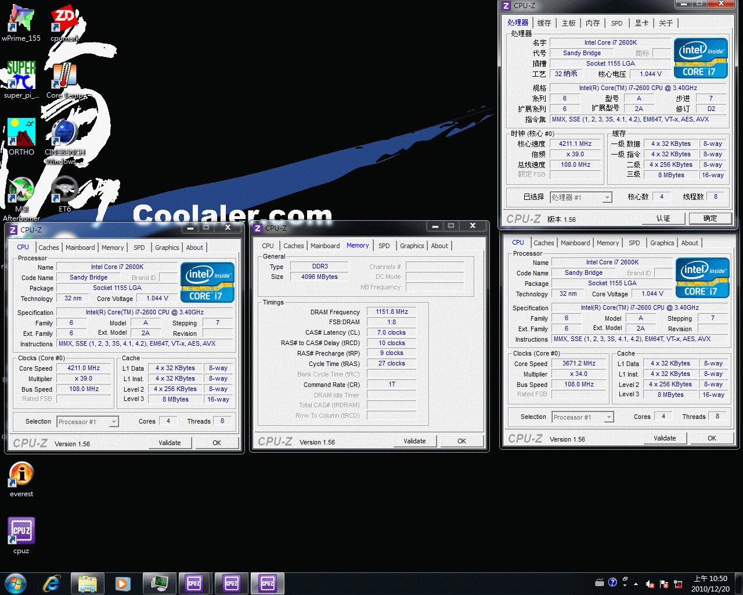Open the CPU tab in the DDR3 Memory window
The width and height of the screenshot is (743, 595).
[268, 246]
